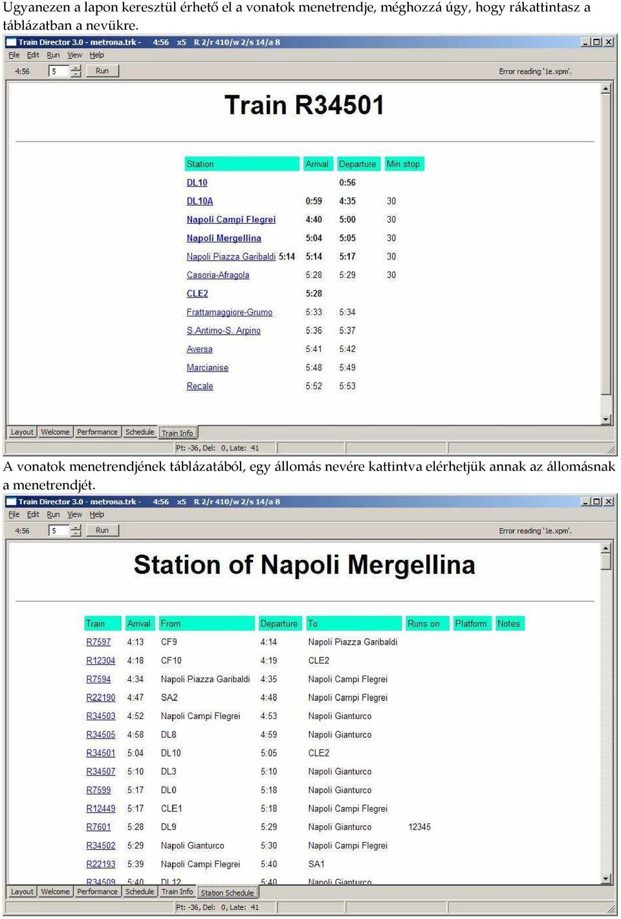The height and width of the screenshot is (919, 621).
Task: Click the Train Director app icon in the upper window title bar
Action: 12,42
